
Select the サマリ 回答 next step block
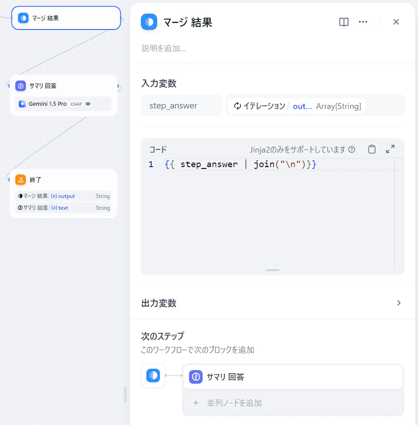(x=293, y=377)
